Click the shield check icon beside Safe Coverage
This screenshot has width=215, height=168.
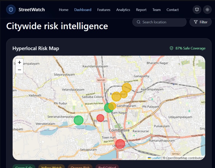(171, 48)
